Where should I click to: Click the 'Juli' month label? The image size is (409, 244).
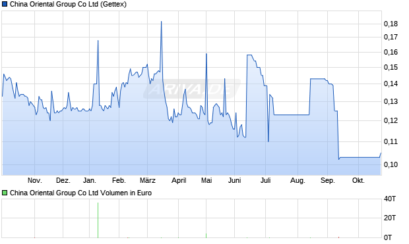266,180
